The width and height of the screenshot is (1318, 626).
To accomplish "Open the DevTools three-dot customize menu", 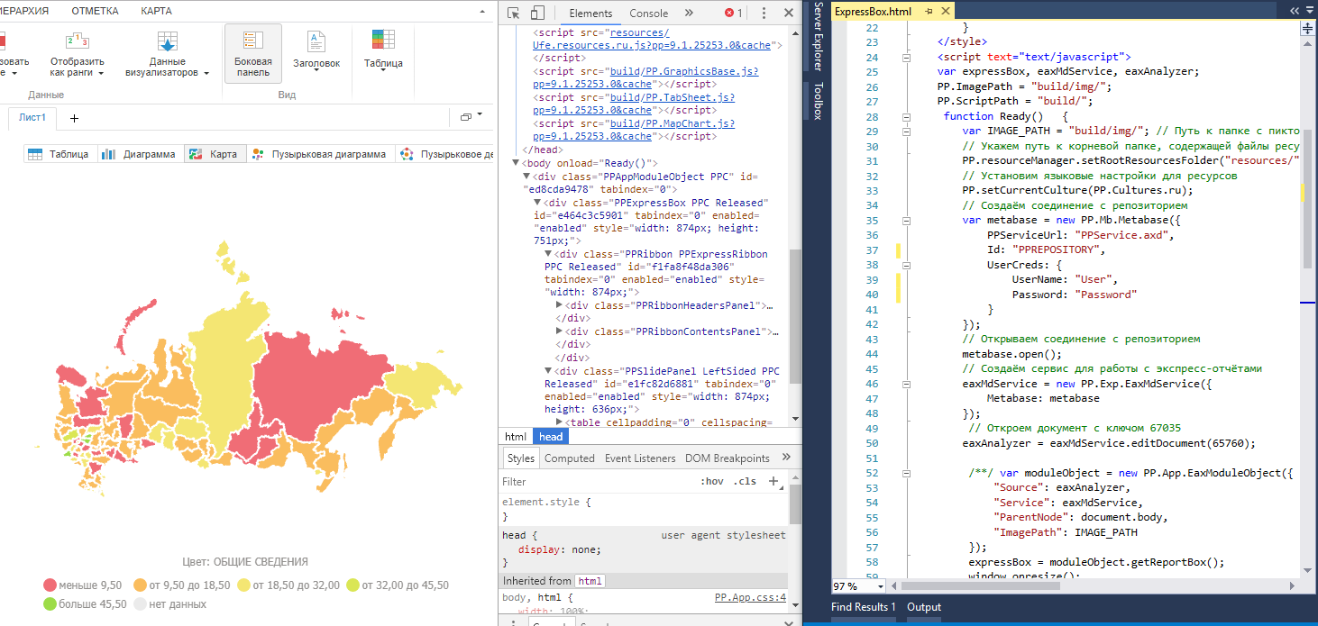I will coord(764,14).
